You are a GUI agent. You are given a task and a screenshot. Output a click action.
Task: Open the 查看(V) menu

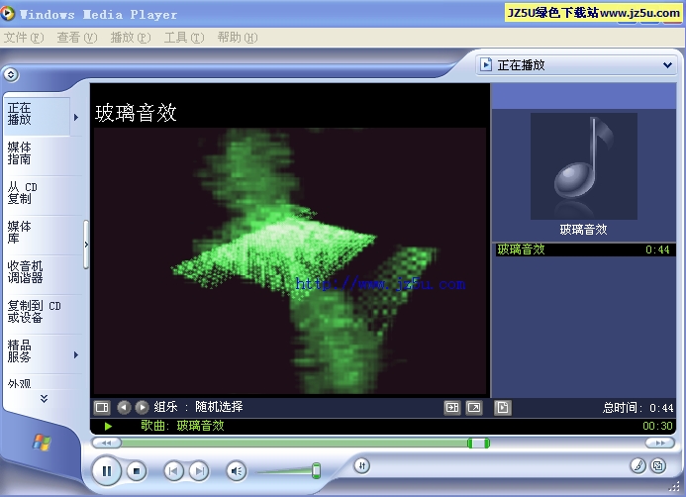point(77,38)
